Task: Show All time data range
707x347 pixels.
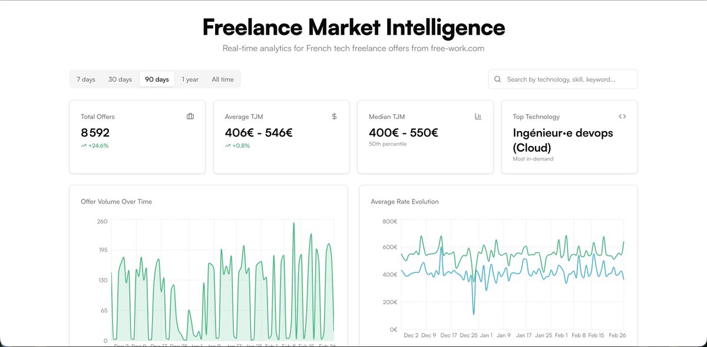Action: [x=223, y=79]
